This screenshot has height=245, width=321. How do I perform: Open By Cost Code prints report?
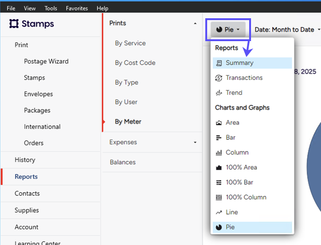pos(135,63)
